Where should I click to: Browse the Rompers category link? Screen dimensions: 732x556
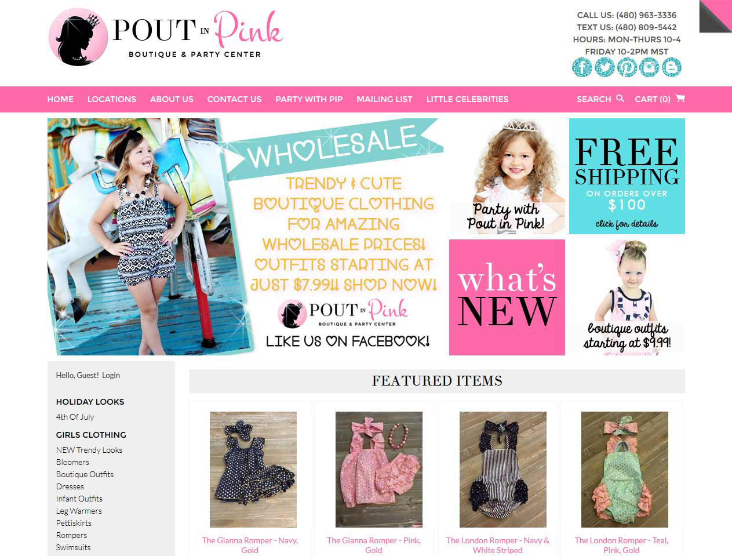click(71, 535)
